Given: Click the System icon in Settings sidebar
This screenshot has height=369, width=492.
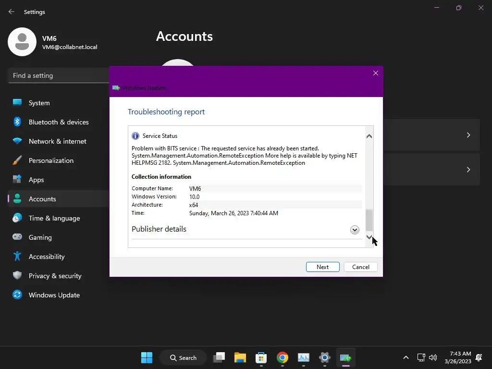Looking at the screenshot, I should coord(17,103).
